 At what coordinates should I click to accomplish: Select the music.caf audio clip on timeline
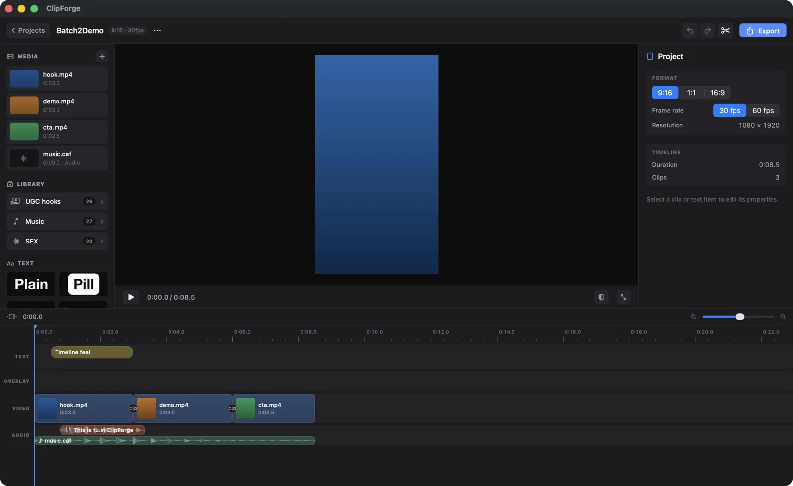tap(174, 441)
